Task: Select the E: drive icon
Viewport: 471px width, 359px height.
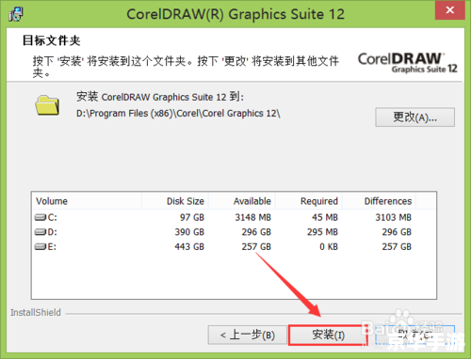Action: pyautogui.click(x=41, y=246)
